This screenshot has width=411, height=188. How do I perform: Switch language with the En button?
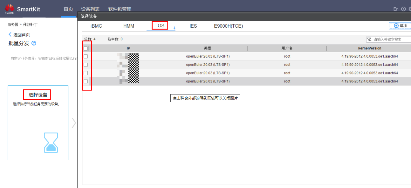[x=396, y=9]
